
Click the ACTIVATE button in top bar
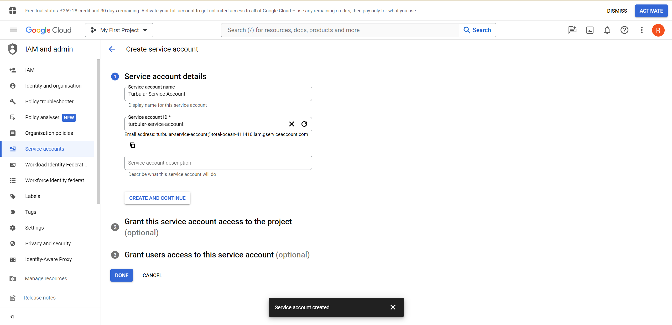[x=650, y=10]
